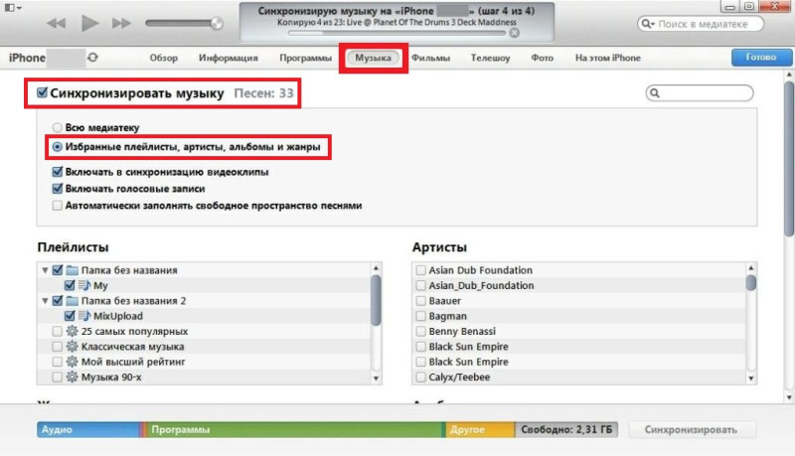This screenshot has height=456, width=795.
Task: Check the Benny Benassi artist checkbox
Action: [420, 332]
